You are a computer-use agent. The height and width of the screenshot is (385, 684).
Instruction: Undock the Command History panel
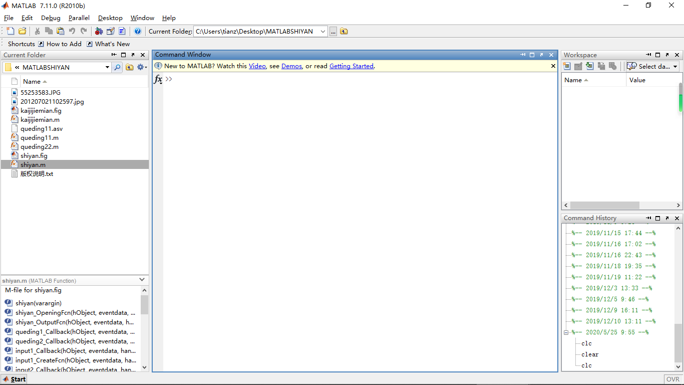coord(667,218)
